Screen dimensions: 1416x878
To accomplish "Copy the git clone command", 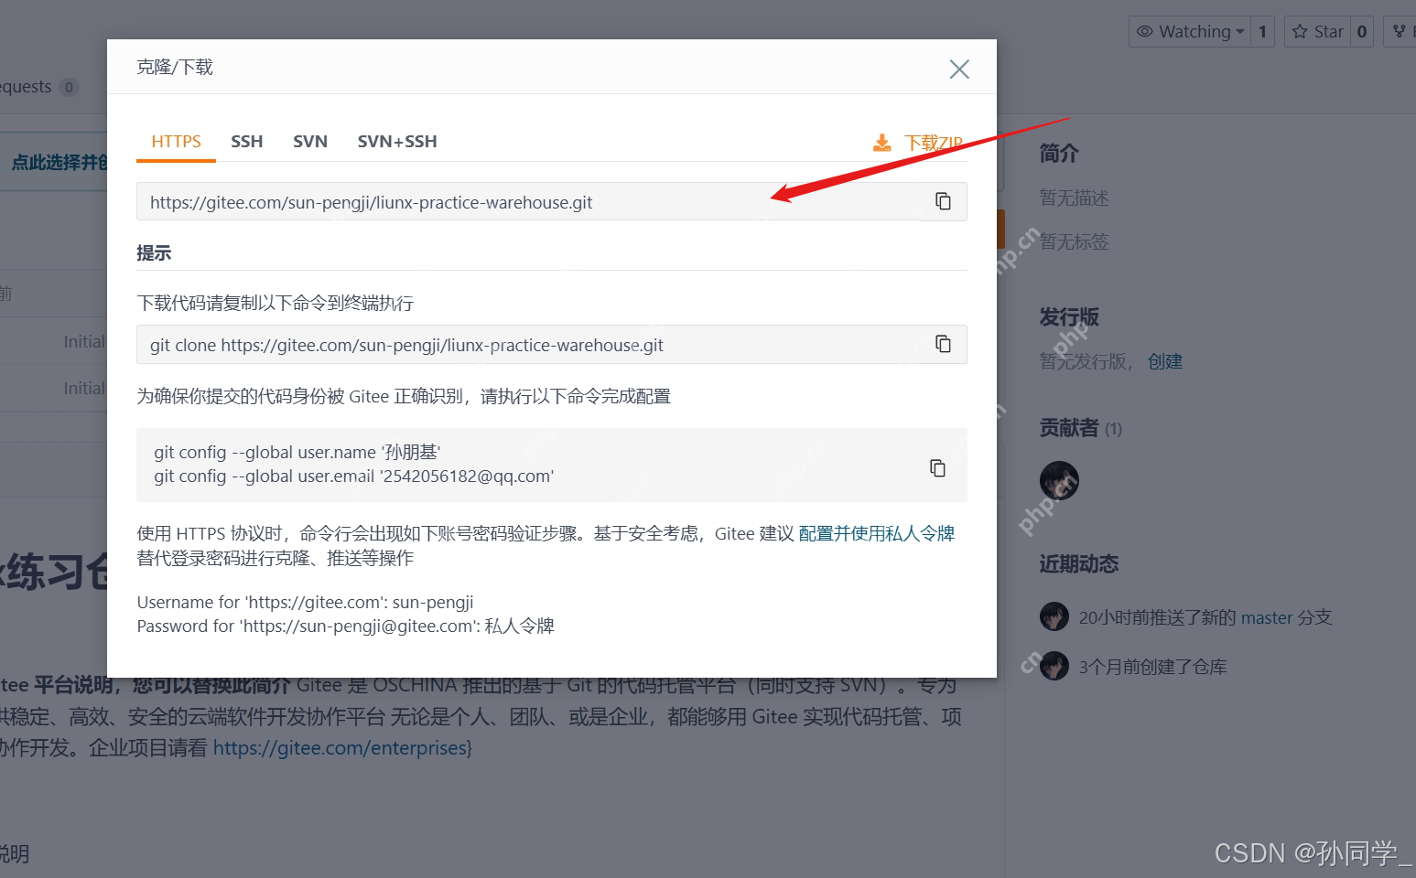I will coord(943,344).
